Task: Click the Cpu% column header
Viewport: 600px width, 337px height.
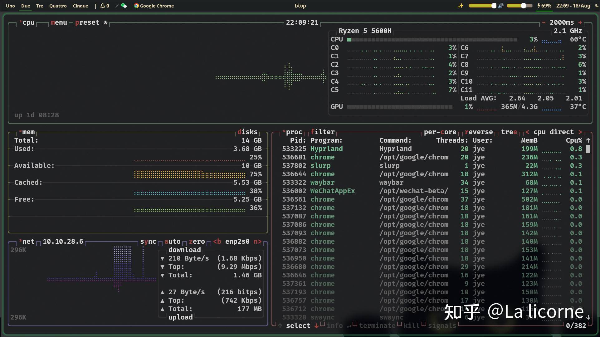Action: (574, 140)
